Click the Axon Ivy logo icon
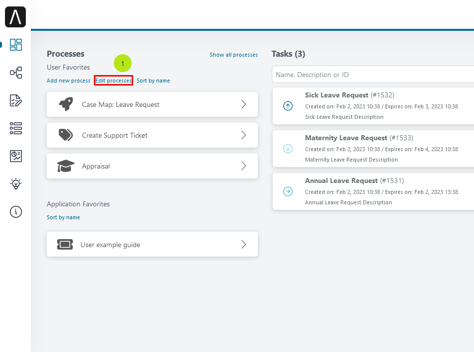Image resolution: width=474 pixels, height=352 pixels. pos(15,17)
